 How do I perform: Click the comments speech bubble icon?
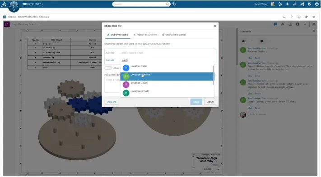275,24
